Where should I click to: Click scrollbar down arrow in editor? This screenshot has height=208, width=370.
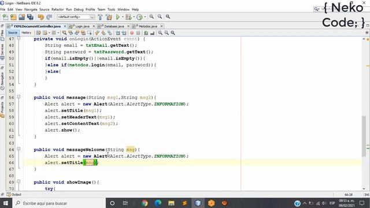click(364, 189)
